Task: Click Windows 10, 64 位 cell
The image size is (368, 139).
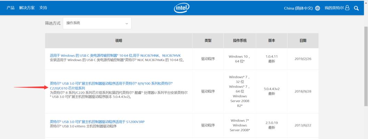Action: tap(240, 59)
